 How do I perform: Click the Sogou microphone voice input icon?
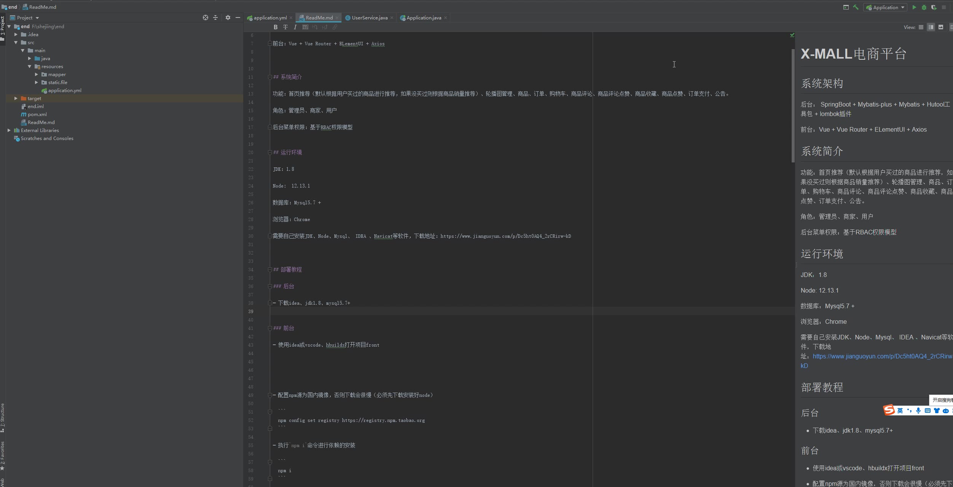click(918, 410)
